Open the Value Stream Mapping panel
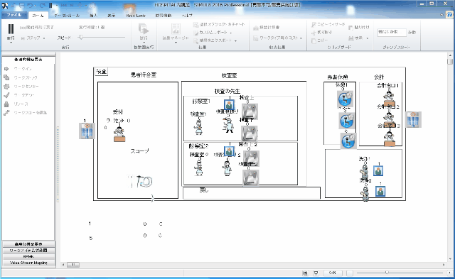 pos(28,263)
